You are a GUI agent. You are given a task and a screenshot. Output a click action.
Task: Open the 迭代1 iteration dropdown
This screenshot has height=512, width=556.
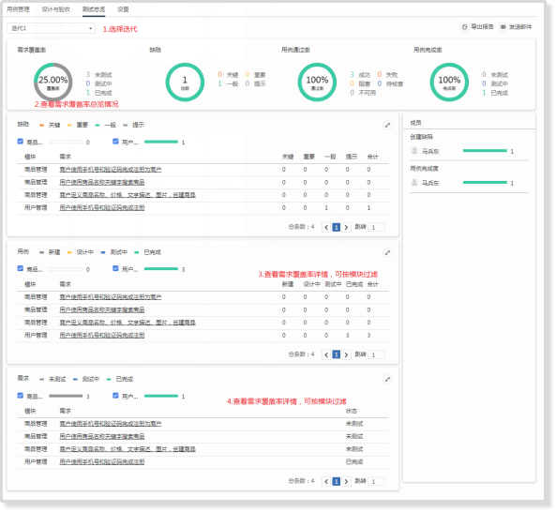[x=51, y=28]
